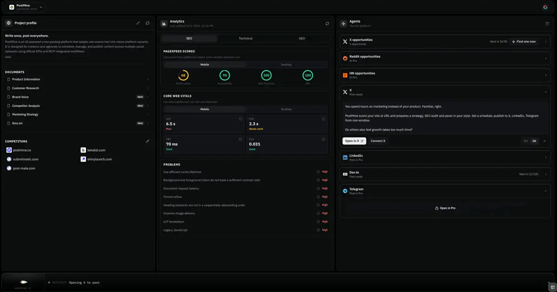Viewport: 557px width, 292px height.
Task: Edit the Competitors list pencil icon
Action: (x=148, y=141)
